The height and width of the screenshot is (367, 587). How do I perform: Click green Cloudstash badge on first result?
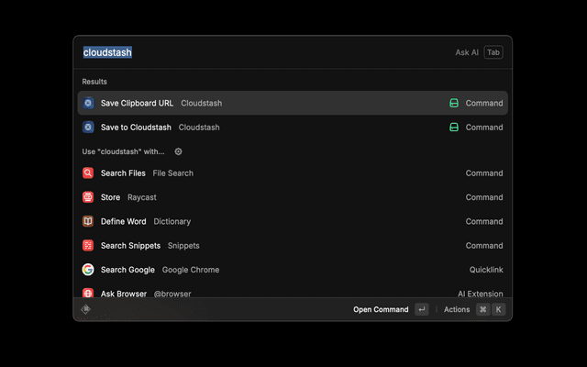[453, 104]
